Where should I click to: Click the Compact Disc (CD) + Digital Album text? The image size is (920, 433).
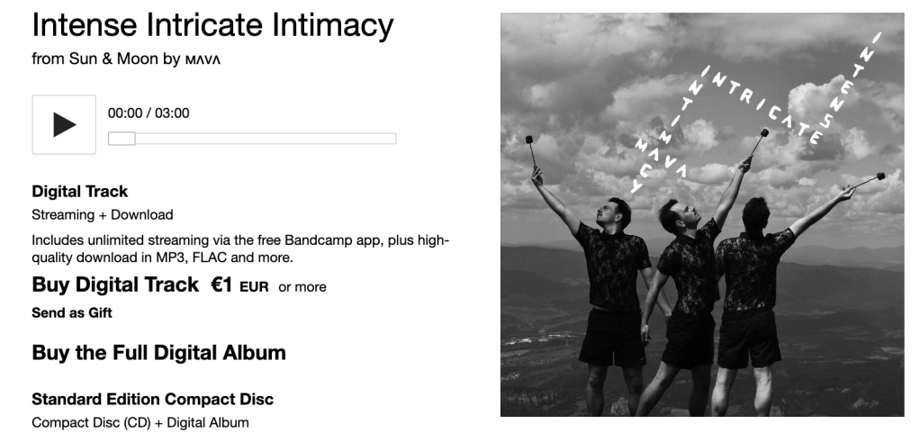(x=140, y=422)
